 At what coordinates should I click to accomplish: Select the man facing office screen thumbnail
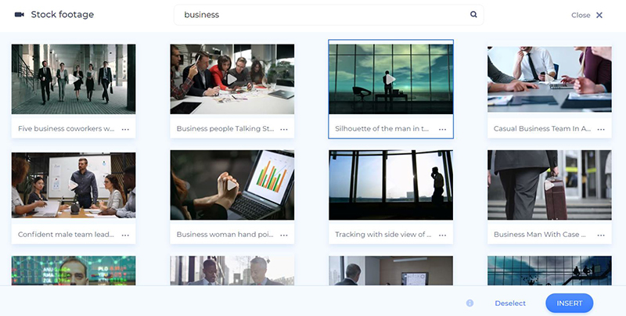pyautogui.click(x=390, y=271)
